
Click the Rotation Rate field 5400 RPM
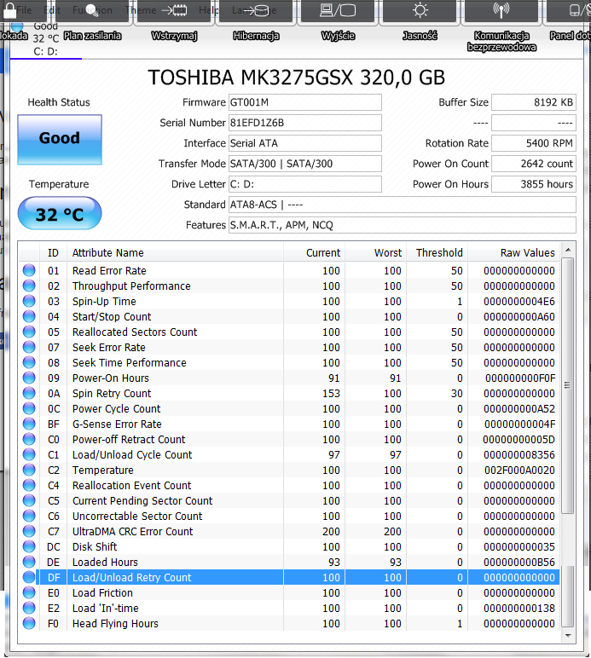[534, 143]
